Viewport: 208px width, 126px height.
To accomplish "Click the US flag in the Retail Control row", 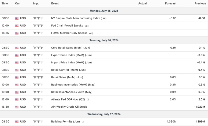I will click(17, 70).
